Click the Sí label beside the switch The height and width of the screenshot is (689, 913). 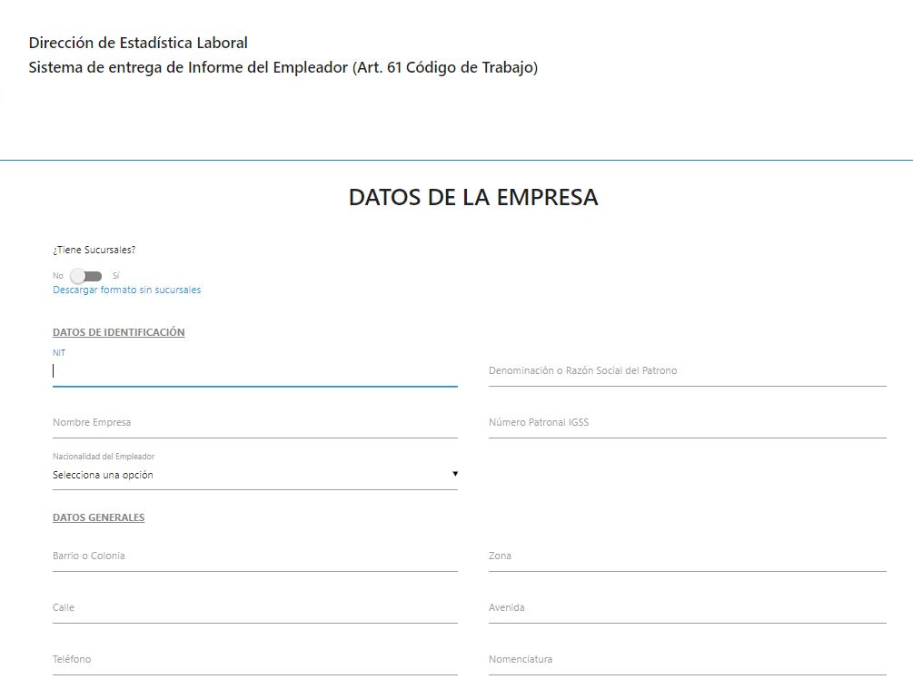(x=115, y=276)
